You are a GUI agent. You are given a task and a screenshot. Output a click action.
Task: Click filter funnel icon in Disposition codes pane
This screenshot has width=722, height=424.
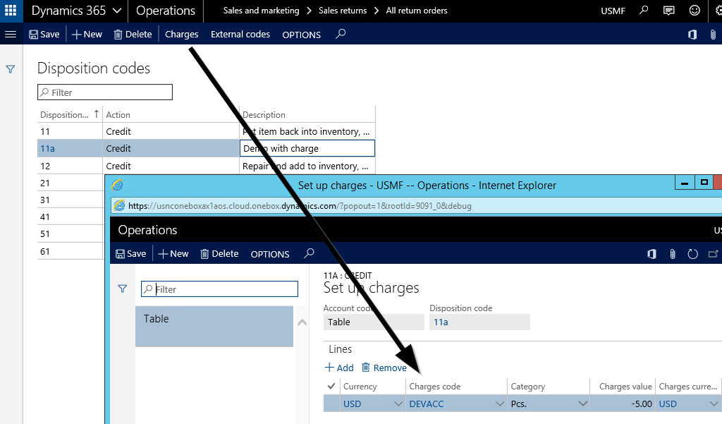point(11,69)
